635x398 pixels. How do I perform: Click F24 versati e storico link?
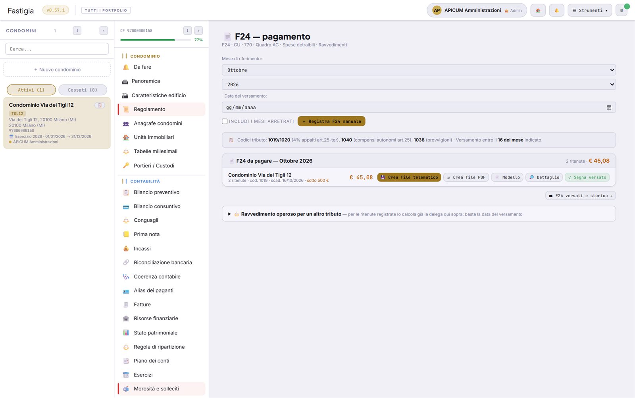[581, 196]
